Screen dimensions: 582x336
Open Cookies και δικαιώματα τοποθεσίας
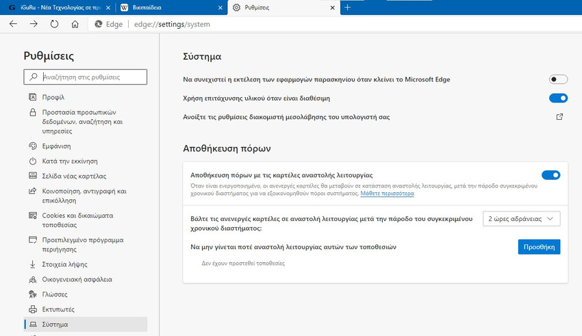coord(86,220)
